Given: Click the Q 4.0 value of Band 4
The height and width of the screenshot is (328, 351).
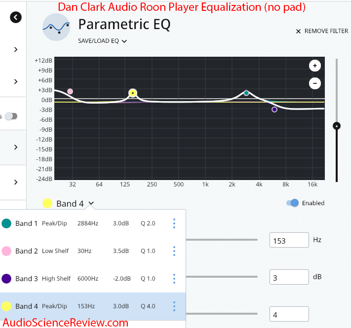Looking at the screenshot, I should [x=148, y=306].
